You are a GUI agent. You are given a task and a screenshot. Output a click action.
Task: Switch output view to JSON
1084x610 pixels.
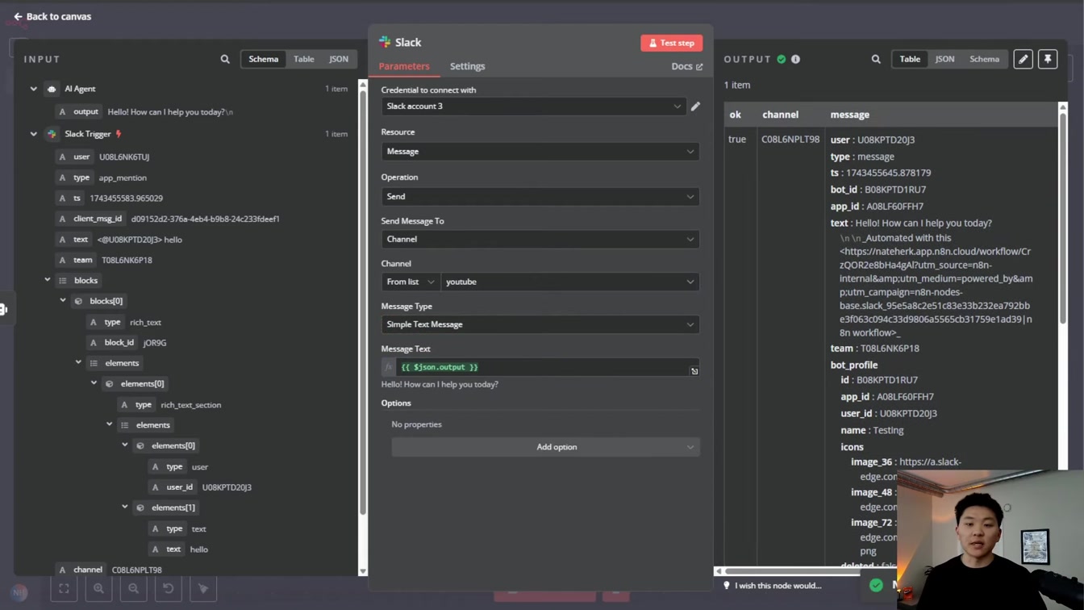pos(944,59)
